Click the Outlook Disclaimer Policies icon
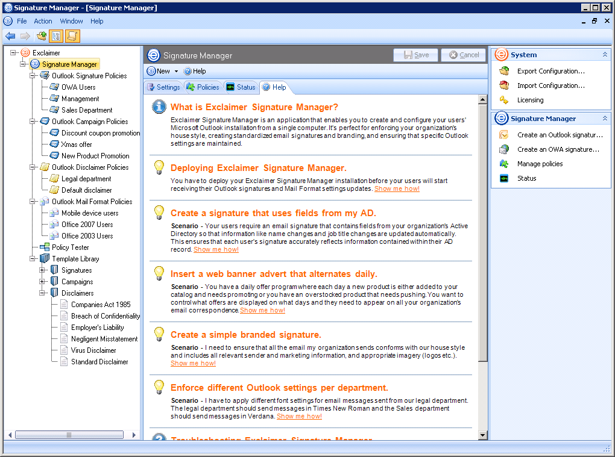This screenshot has width=615, height=457. click(x=45, y=167)
